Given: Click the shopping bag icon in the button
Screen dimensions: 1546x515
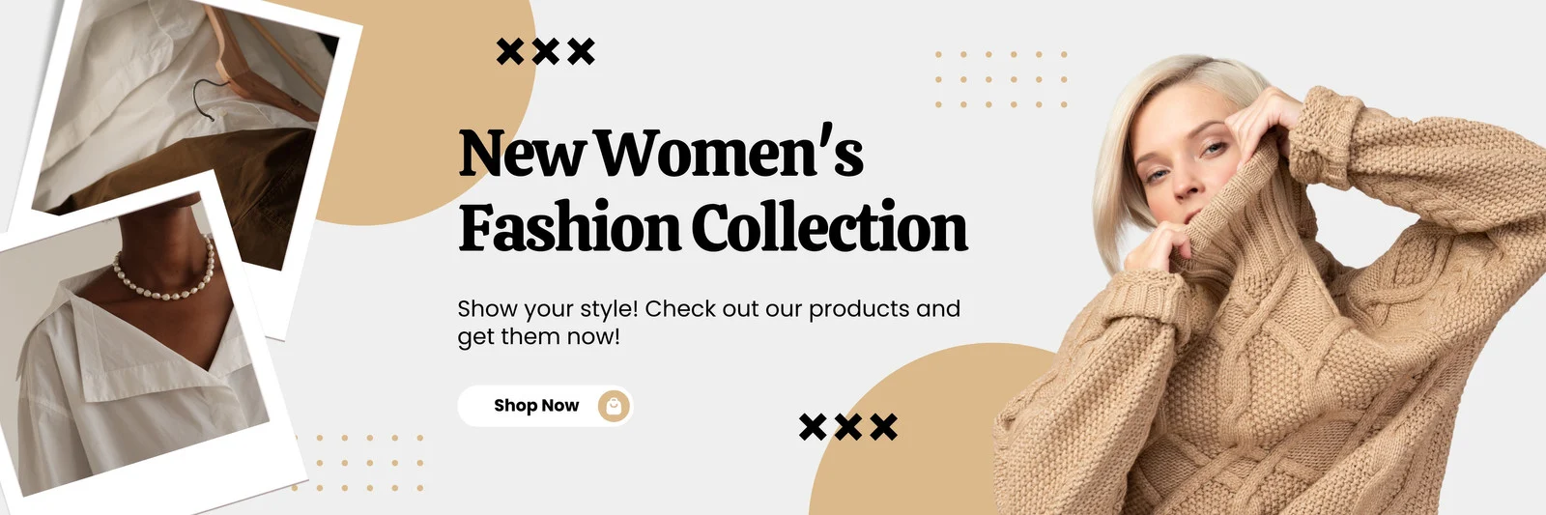Looking at the screenshot, I should tap(614, 406).
